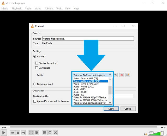
Task: Choose Audio - Vorbis (OGG) profile
Action: pos(91,87)
